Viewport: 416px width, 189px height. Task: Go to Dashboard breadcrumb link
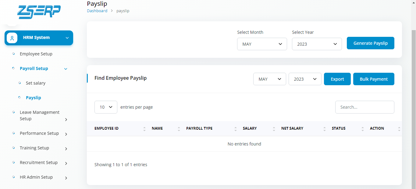point(97,11)
